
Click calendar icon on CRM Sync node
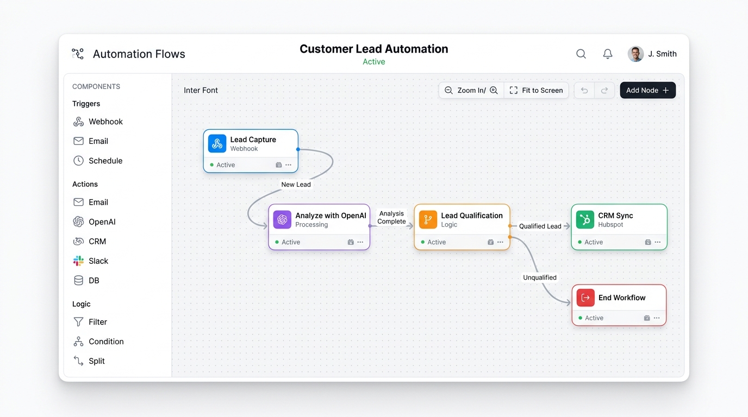648,242
